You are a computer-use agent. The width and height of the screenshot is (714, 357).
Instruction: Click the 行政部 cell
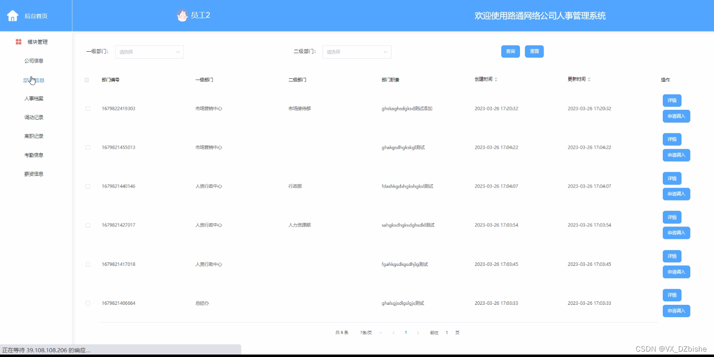pos(295,186)
